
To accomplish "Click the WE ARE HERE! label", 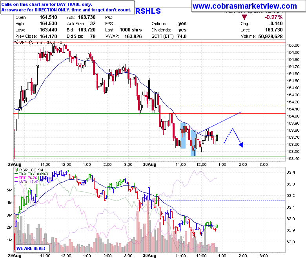I will coord(31,248).
